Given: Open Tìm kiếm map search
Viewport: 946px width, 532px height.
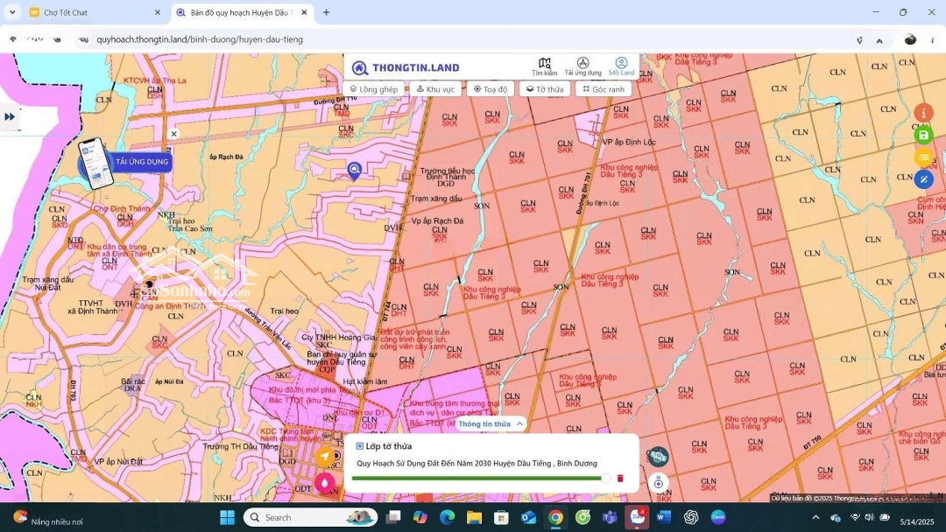Looking at the screenshot, I should click(x=544, y=66).
